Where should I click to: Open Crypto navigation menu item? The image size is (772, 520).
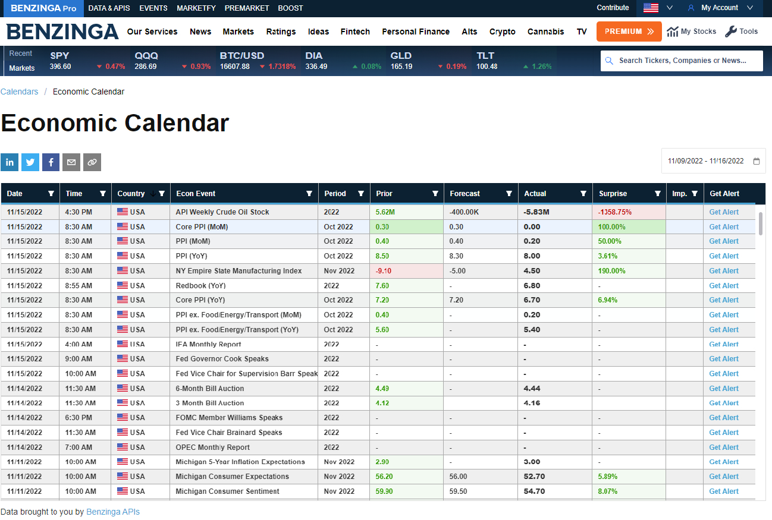tap(502, 31)
